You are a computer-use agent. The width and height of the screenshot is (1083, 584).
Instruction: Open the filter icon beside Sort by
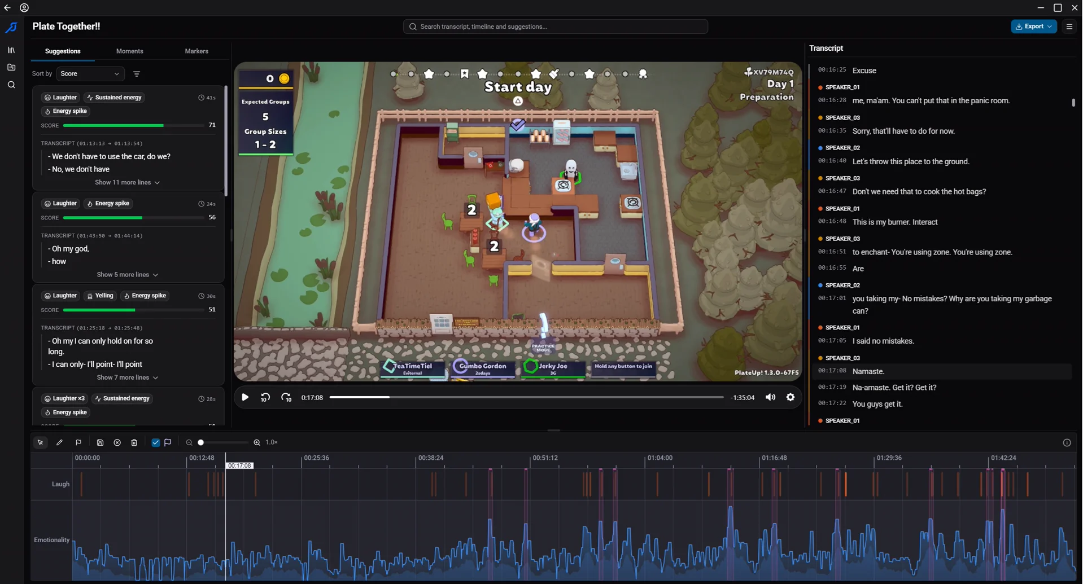[137, 74]
